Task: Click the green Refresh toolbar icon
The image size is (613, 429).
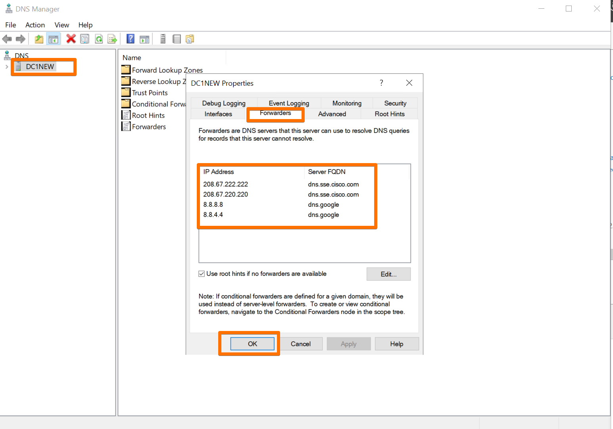Action: click(x=99, y=39)
